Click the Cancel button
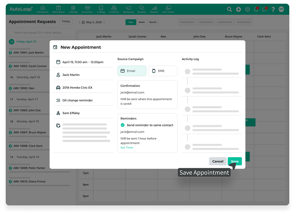Image resolution: width=295 pixels, height=212 pixels. (x=218, y=161)
